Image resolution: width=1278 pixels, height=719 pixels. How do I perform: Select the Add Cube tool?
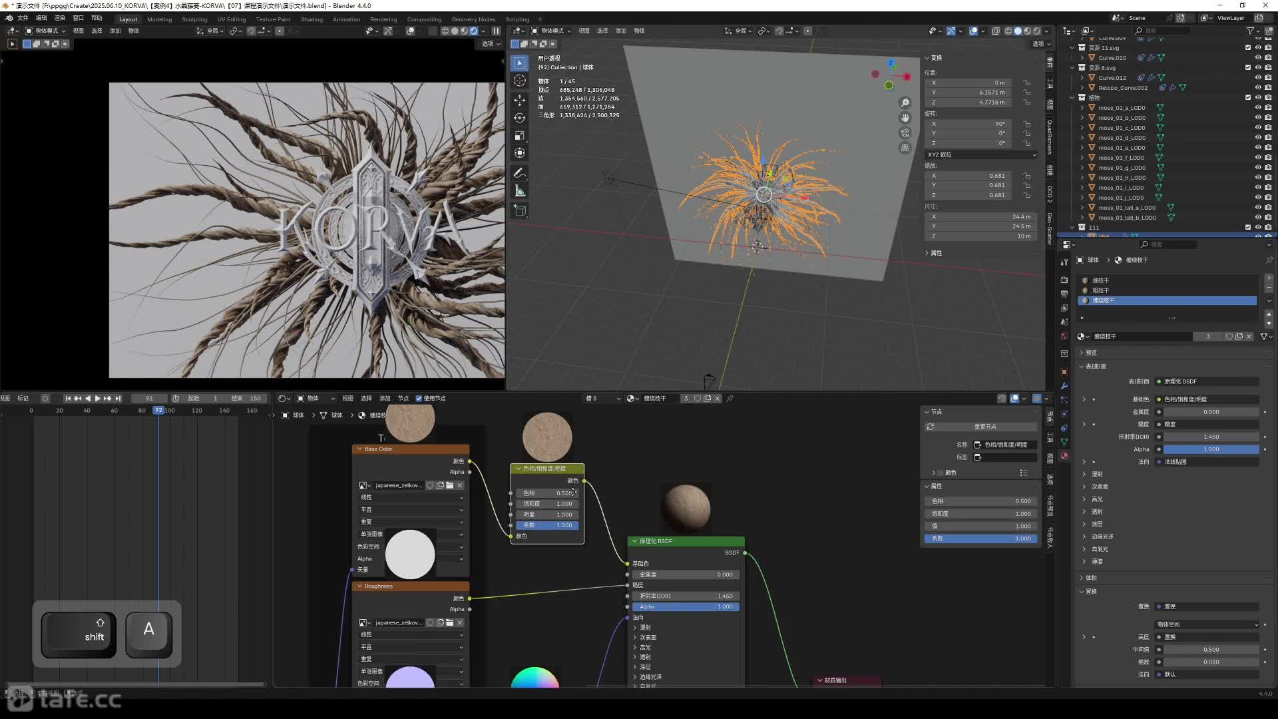tap(520, 211)
